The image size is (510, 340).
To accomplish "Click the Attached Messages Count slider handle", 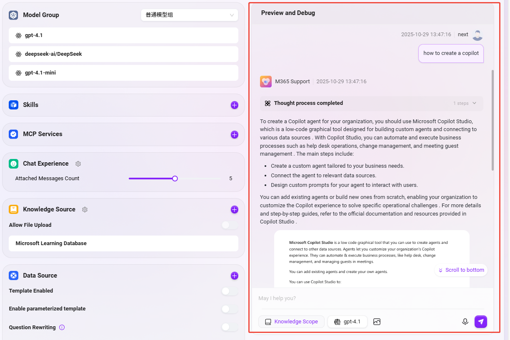I will (175, 179).
